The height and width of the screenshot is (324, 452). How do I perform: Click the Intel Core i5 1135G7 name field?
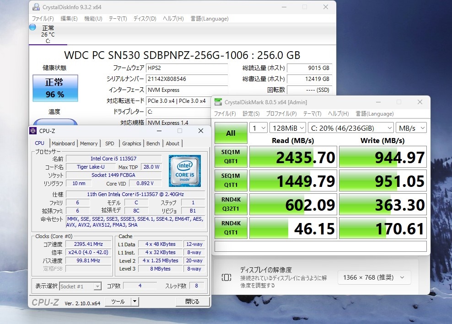(113, 159)
